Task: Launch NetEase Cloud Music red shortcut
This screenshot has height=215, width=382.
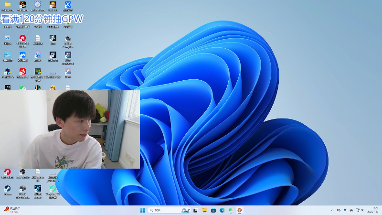Action: [22, 71]
